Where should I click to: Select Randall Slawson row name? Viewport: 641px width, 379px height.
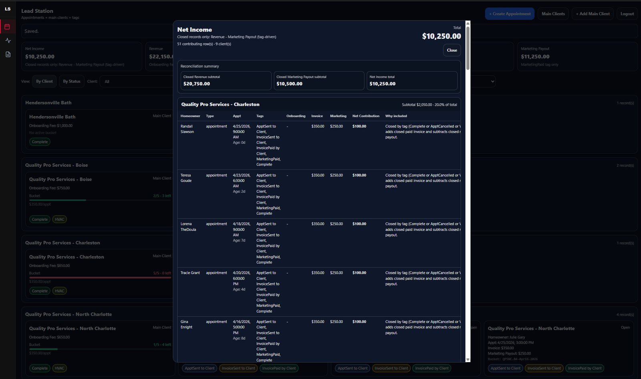point(187,129)
